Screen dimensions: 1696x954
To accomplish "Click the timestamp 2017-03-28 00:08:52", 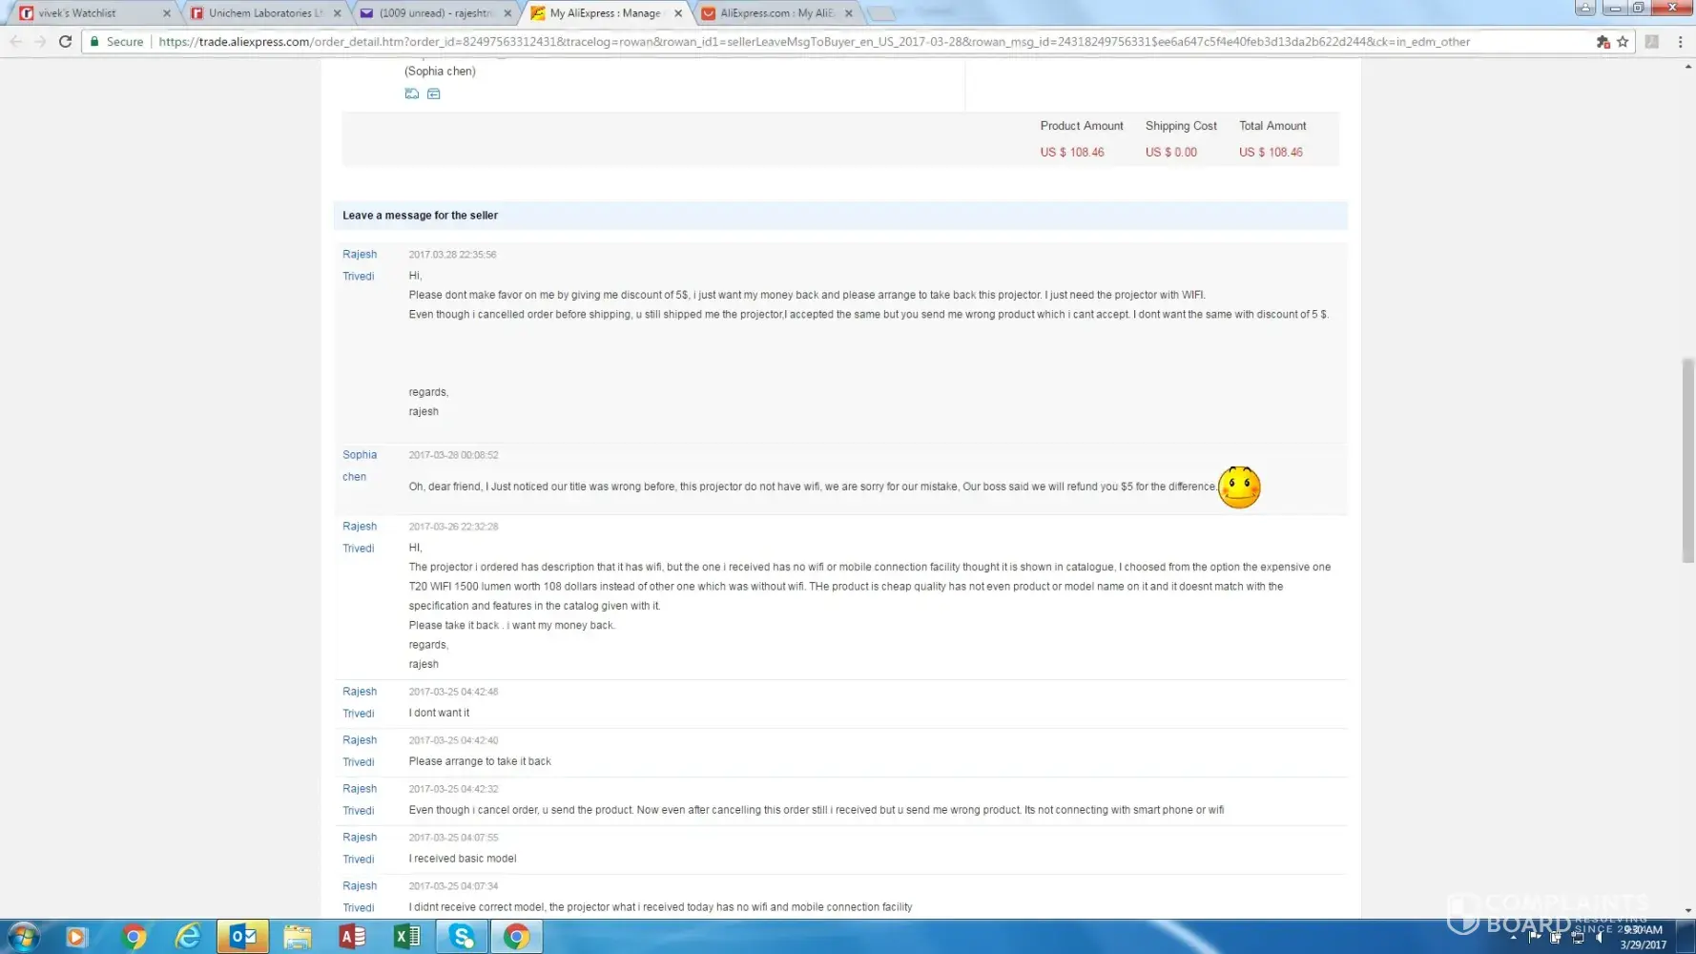I will [x=453, y=455].
